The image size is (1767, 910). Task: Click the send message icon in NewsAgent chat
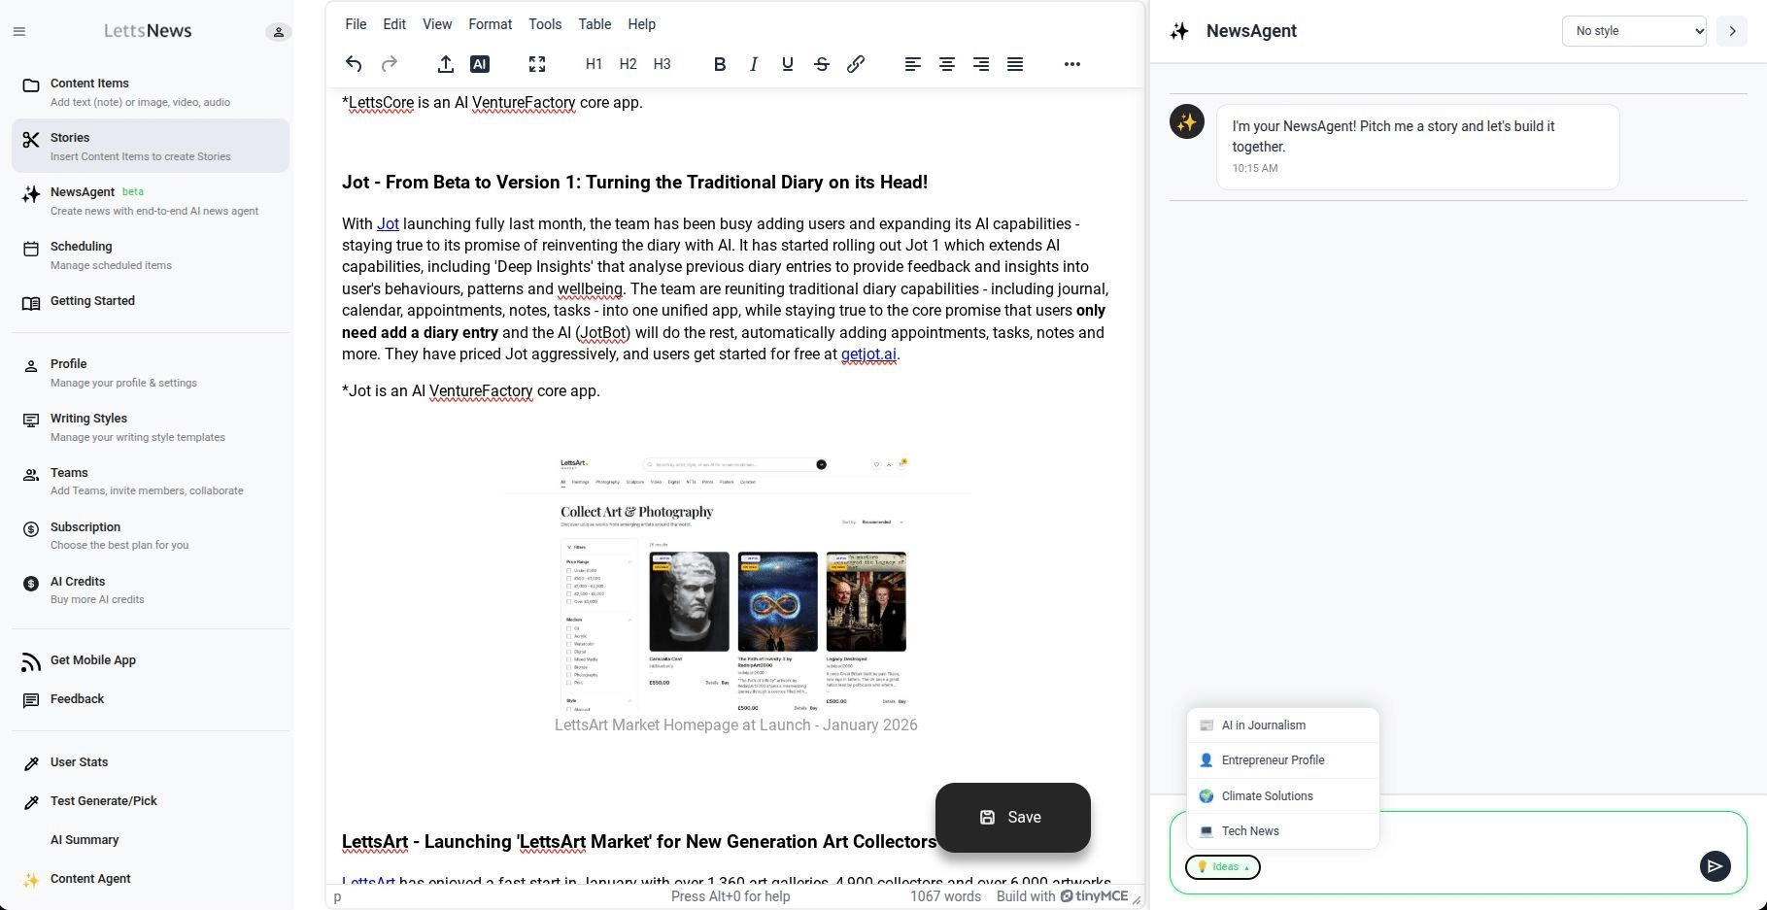click(1715, 866)
